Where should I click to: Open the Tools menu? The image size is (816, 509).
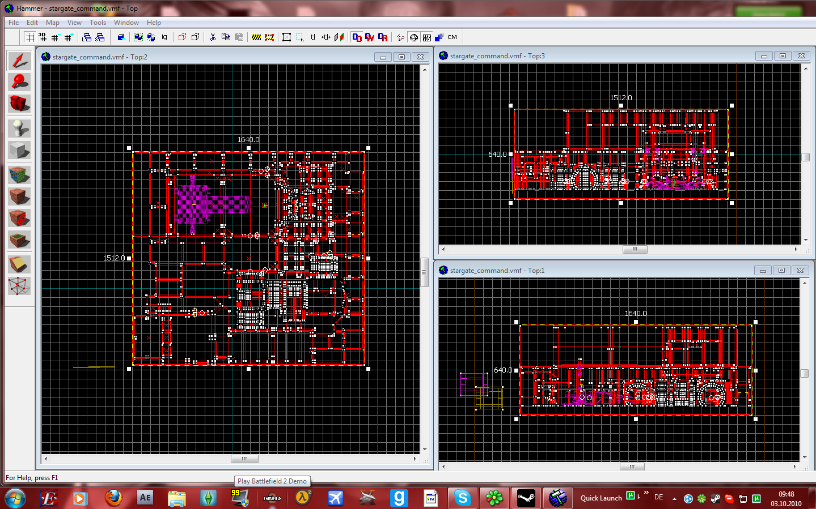point(98,23)
